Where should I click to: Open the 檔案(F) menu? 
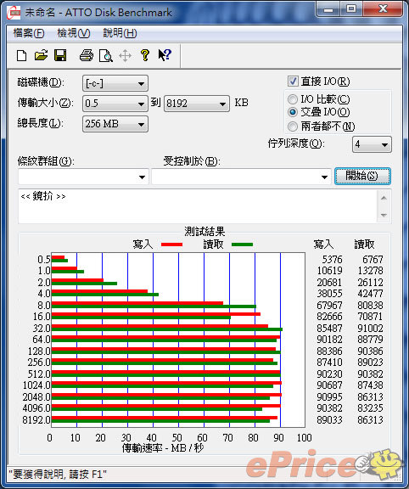pyautogui.click(x=29, y=33)
